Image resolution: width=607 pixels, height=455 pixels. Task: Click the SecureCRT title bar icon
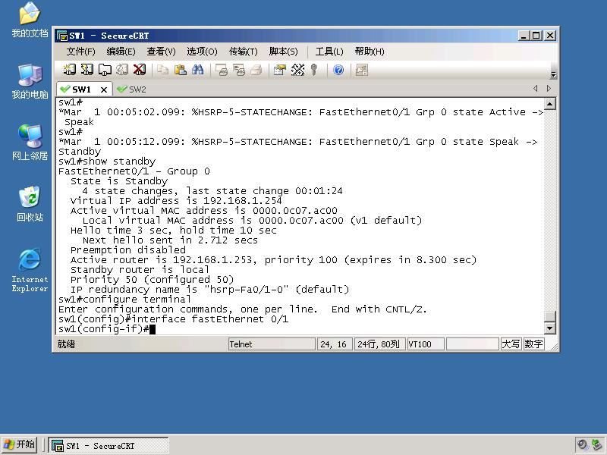pyautogui.click(x=62, y=36)
